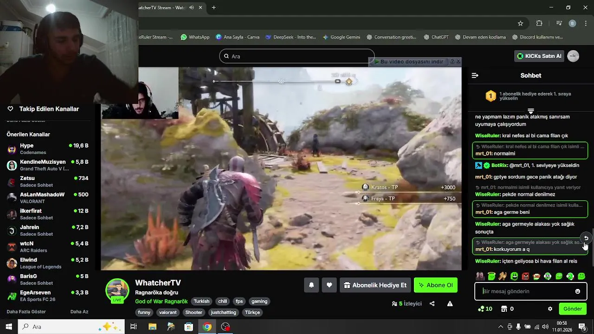The image size is (594, 334).
Task: Insert the angry red face emote
Action: (x=525, y=276)
